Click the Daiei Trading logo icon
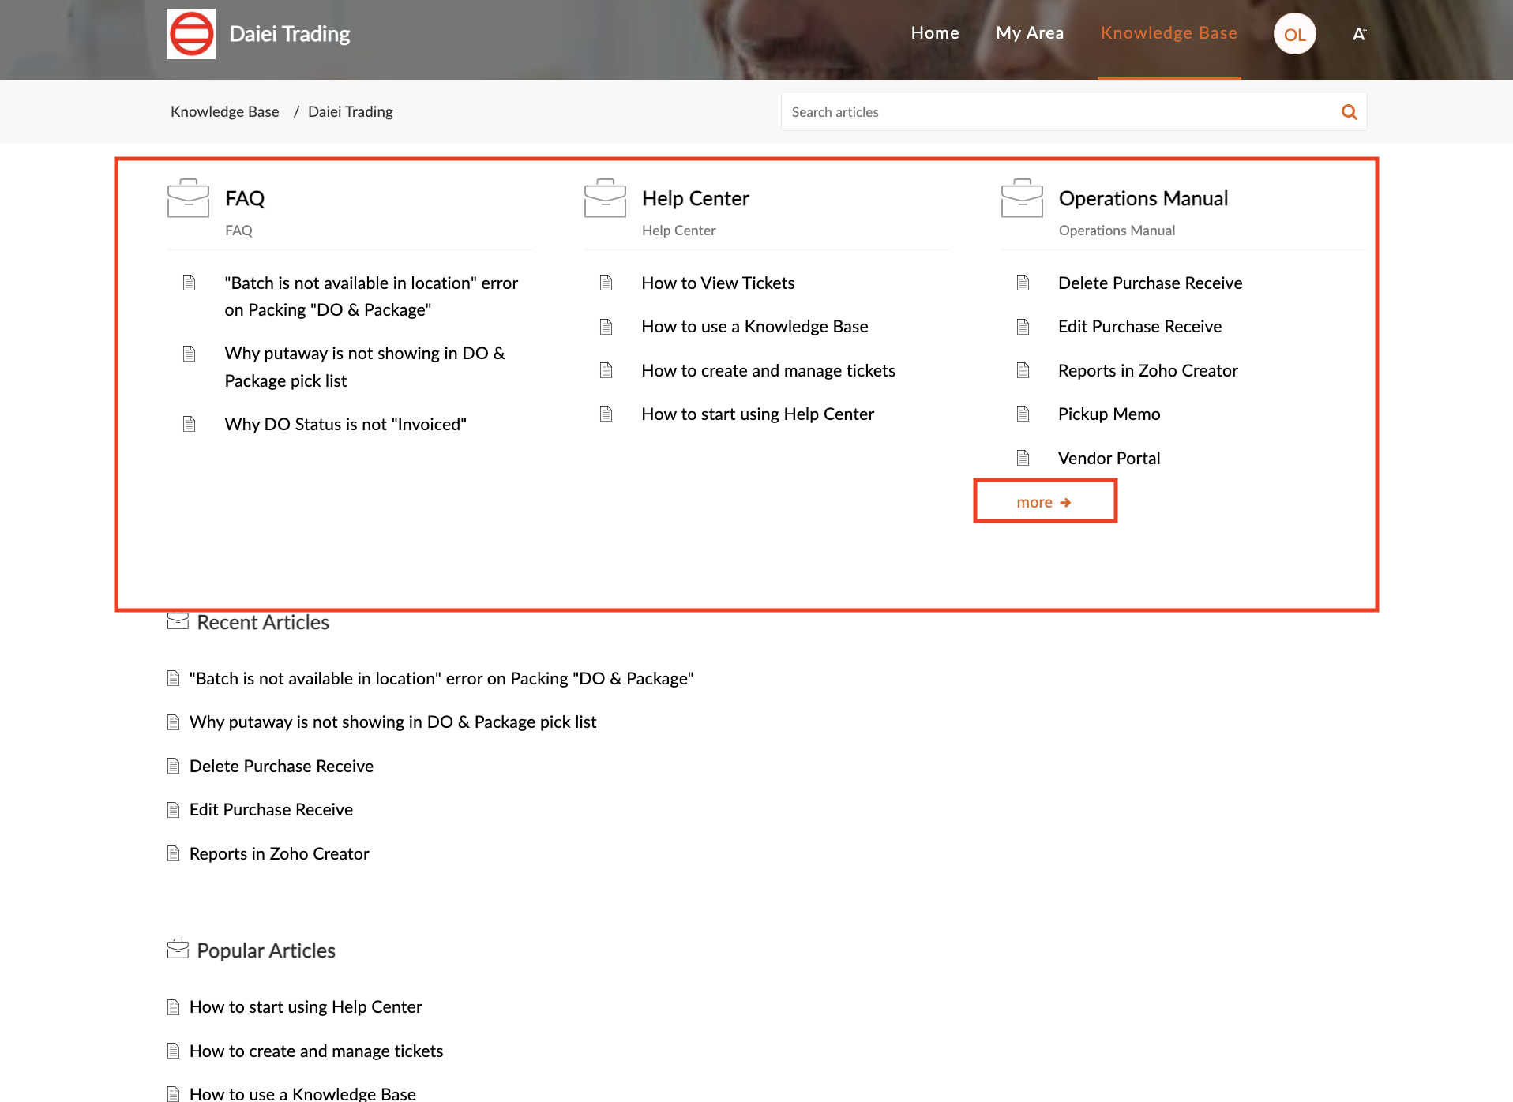This screenshot has height=1102, width=1513. coord(191,34)
